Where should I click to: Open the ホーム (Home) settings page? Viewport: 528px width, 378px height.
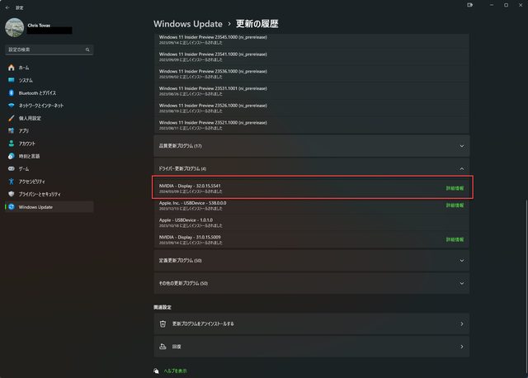point(24,67)
